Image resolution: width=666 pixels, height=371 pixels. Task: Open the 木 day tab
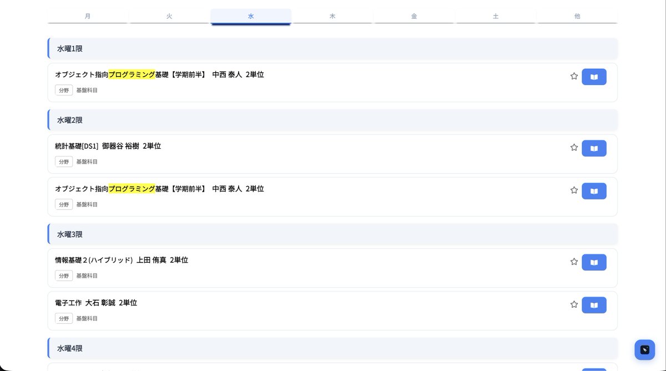click(x=332, y=16)
